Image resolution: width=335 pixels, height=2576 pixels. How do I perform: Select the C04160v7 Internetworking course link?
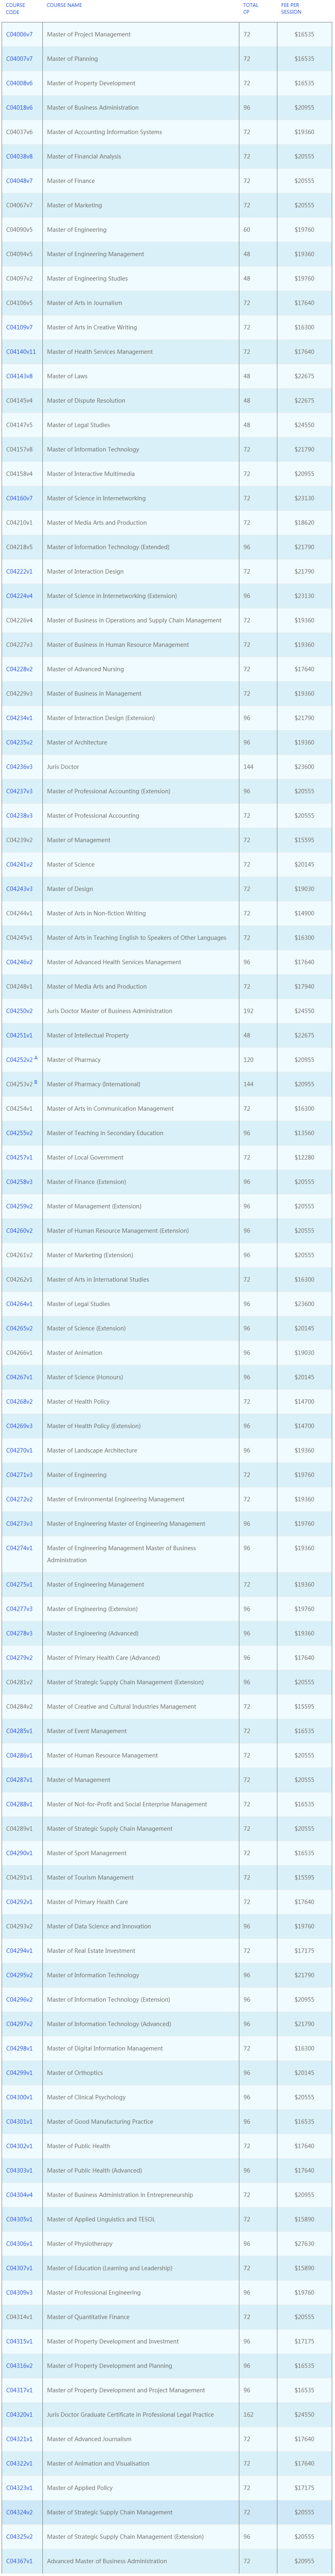19,498
